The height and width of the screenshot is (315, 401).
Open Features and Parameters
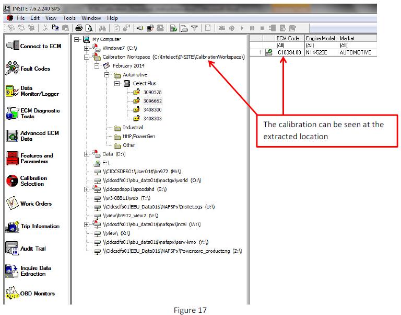29,159
